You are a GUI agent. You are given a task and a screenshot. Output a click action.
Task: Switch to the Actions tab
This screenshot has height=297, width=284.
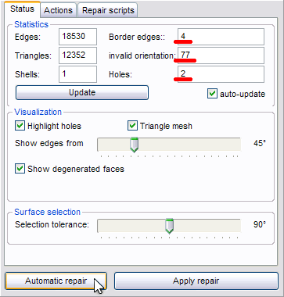click(x=58, y=10)
